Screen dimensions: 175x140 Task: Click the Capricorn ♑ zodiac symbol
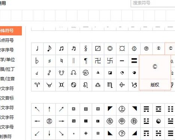[x=134, y=85]
